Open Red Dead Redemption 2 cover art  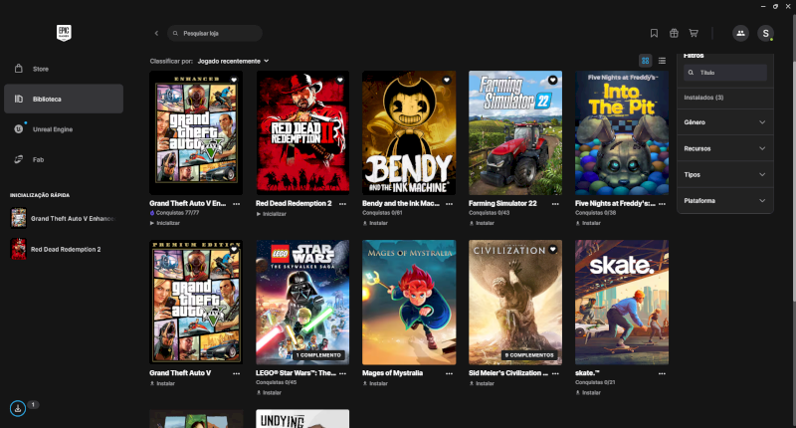302,132
